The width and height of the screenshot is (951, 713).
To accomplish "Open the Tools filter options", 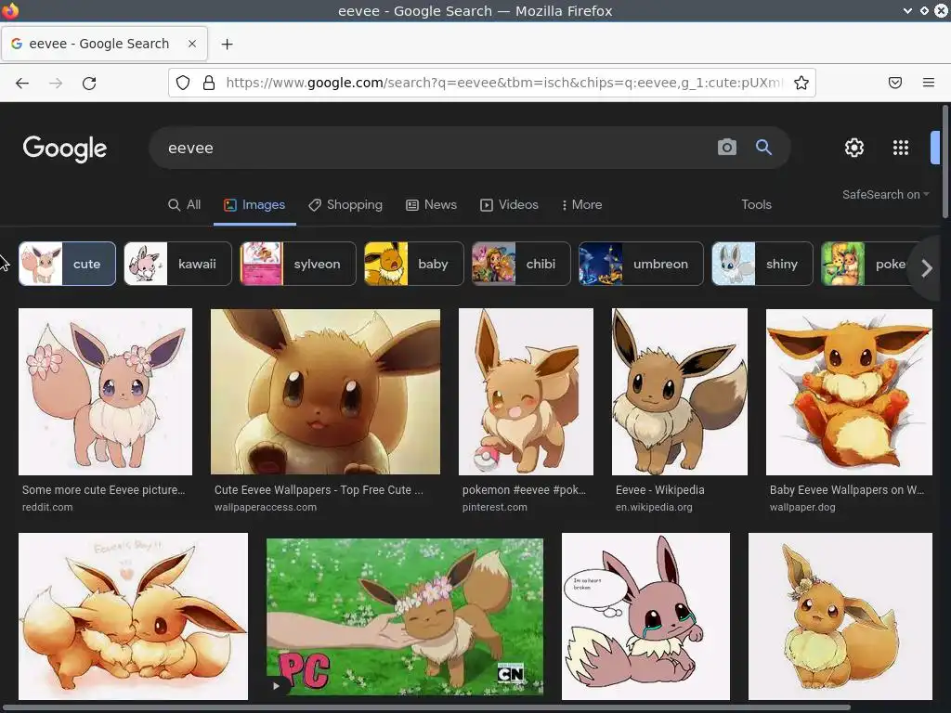I will [756, 205].
